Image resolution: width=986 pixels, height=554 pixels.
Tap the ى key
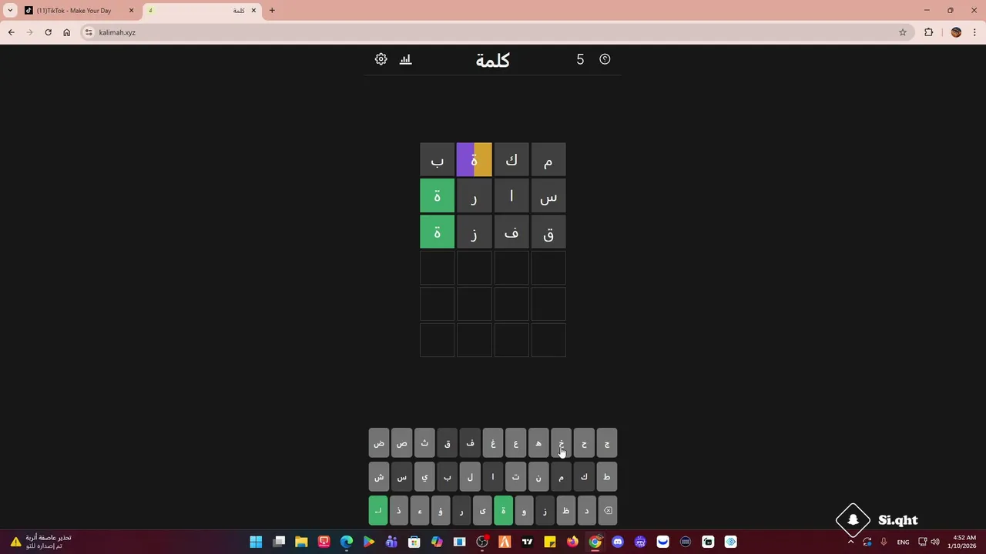pyautogui.click(x=482, y=511)
